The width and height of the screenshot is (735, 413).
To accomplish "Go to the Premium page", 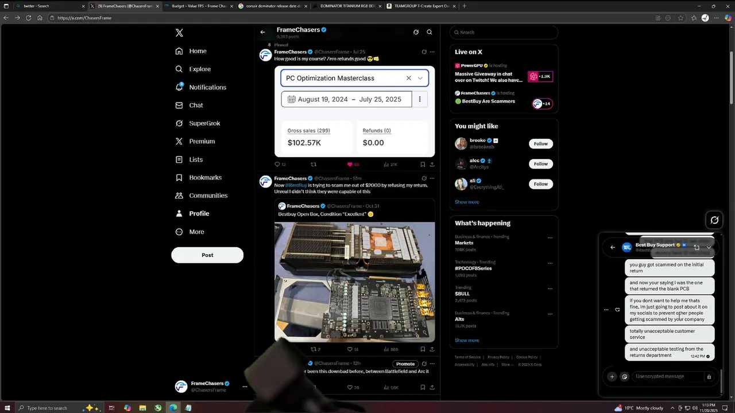I will click(195, 141).
